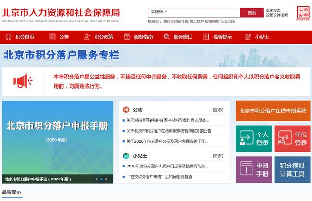Click the 北京市积分落户服务专栏 heading
The height and width of the screenshot is (201, 312).
click(x=61, y=55)
